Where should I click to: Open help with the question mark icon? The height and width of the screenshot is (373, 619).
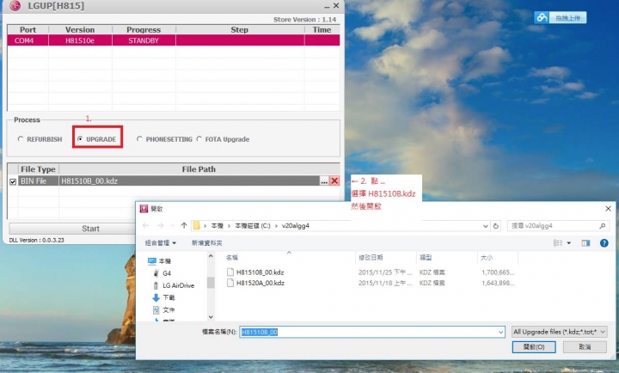point(604,243)
